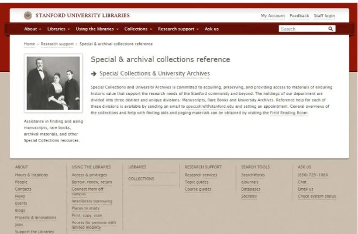The image size is (358, 234).
Task: Click Projects & innovations footer link
Action: coord(36,218)
